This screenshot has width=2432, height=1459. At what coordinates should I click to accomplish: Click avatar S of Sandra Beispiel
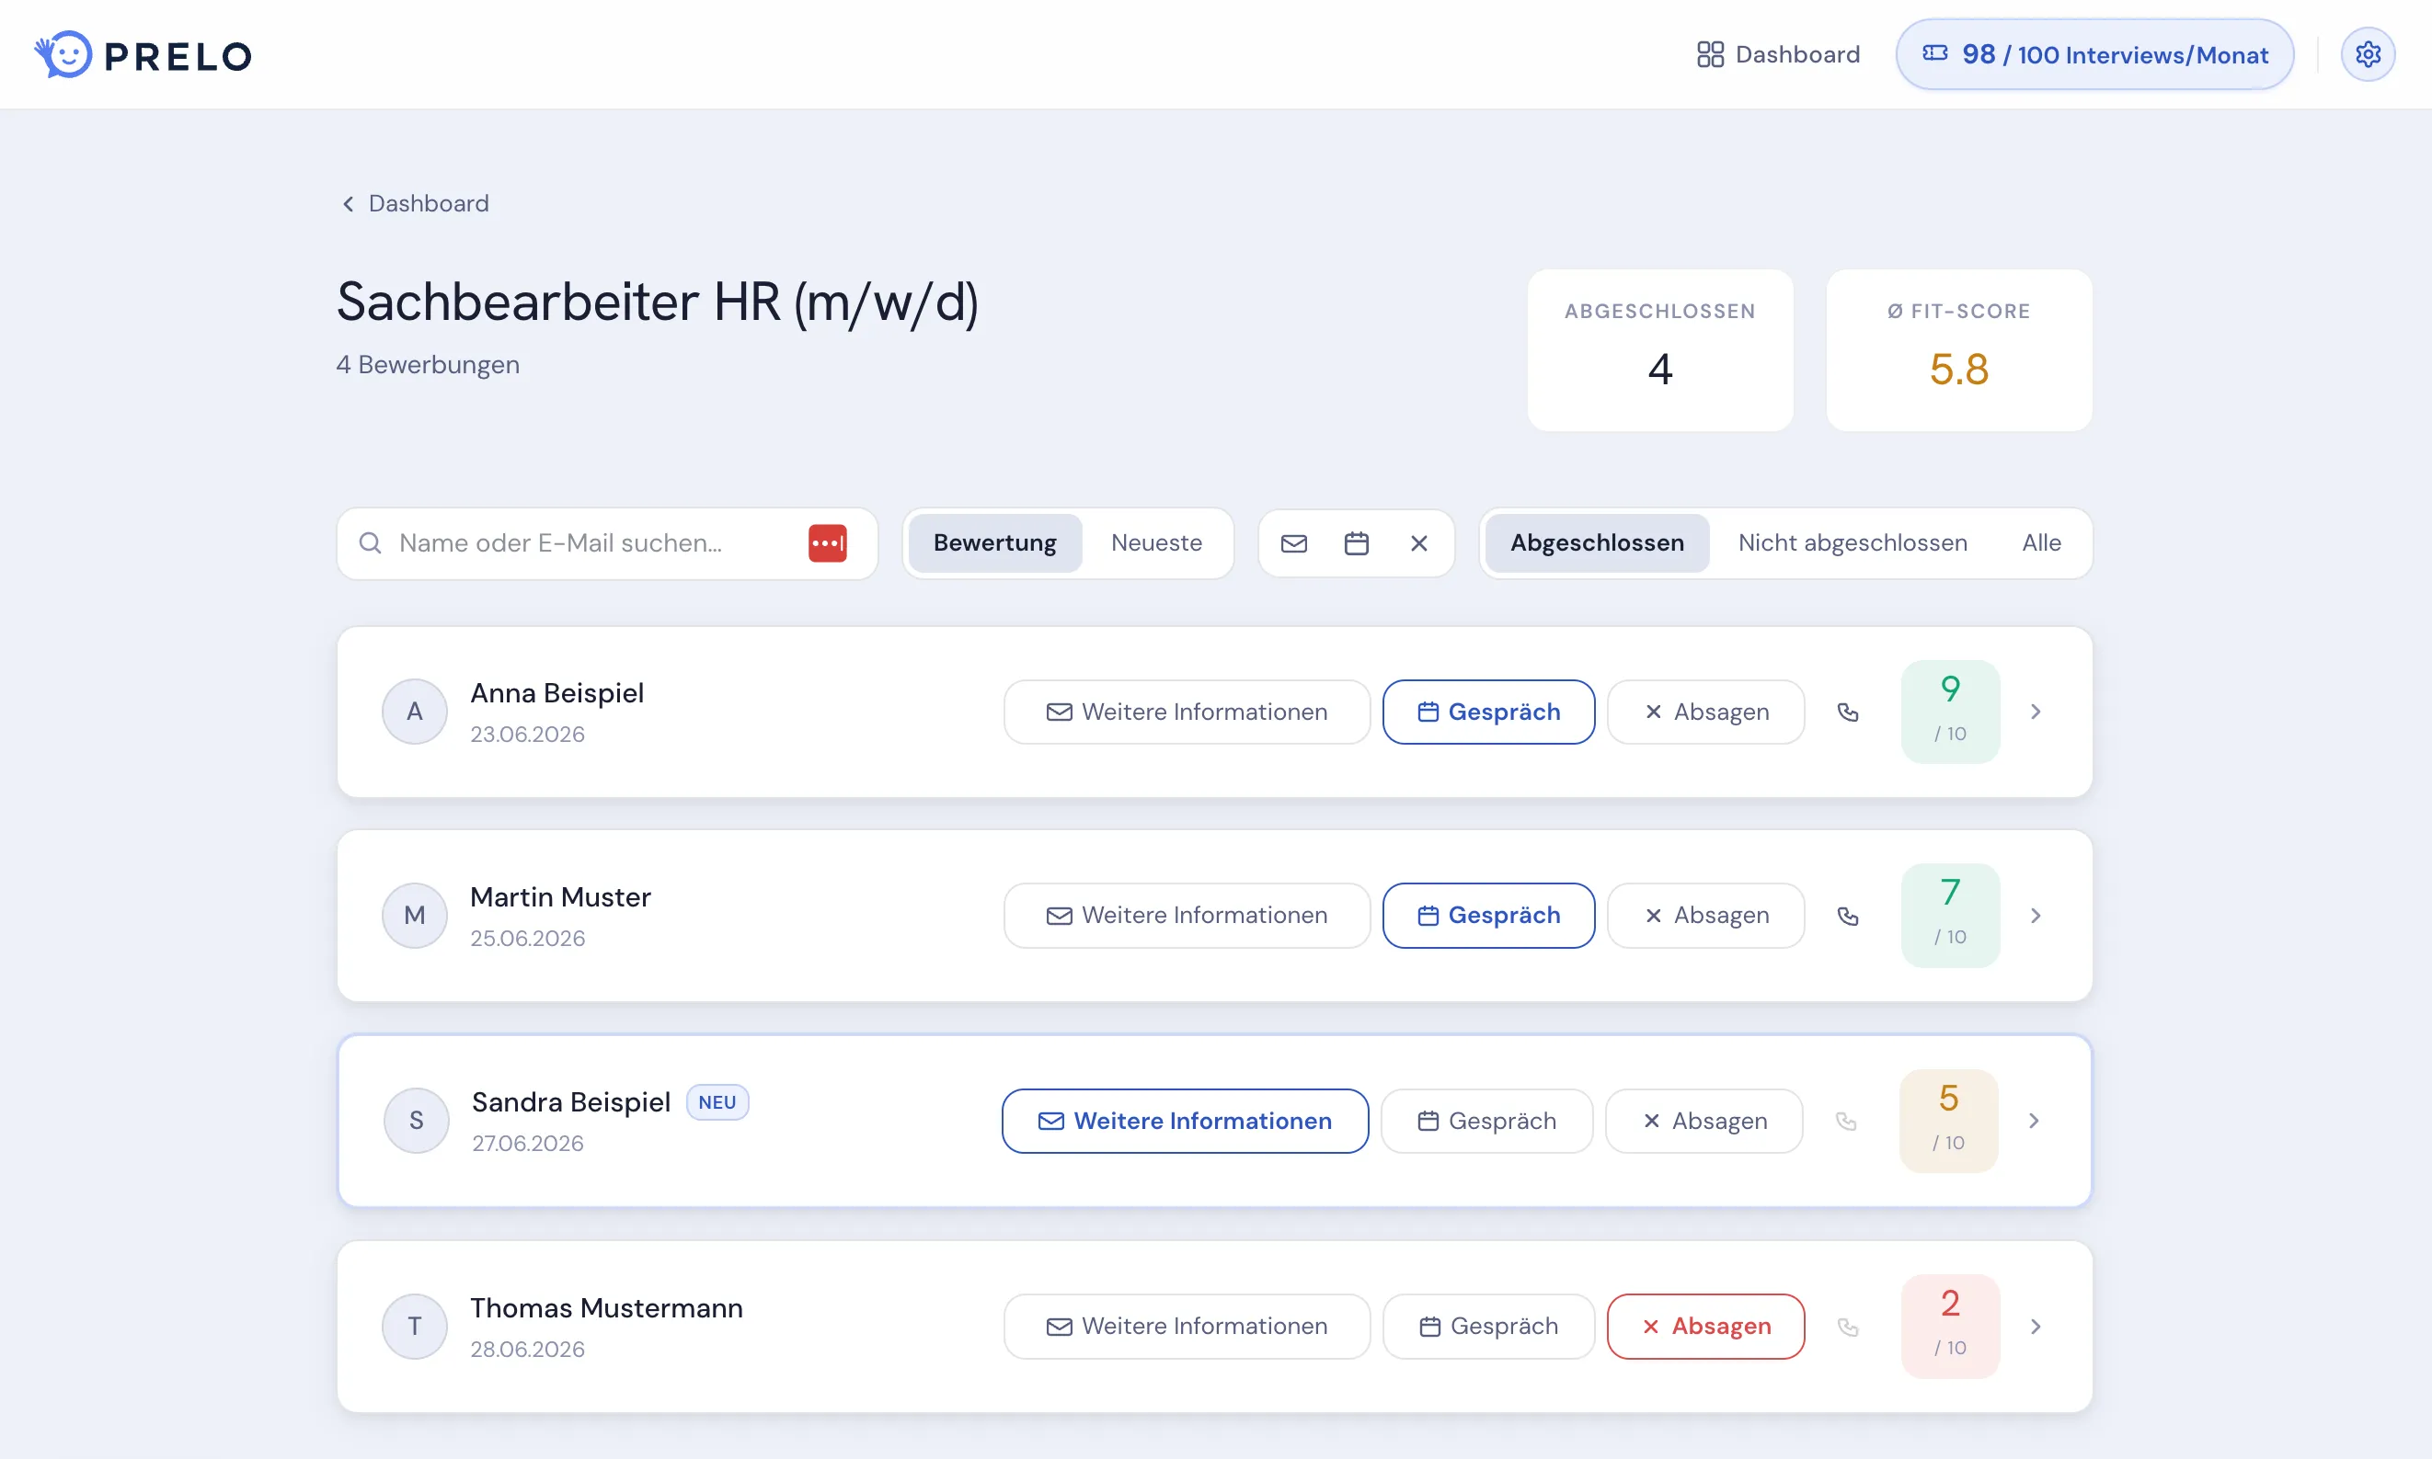coord(417,1121)
